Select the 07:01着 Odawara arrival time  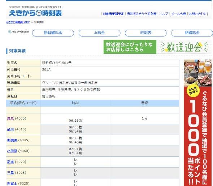(75, 149)
